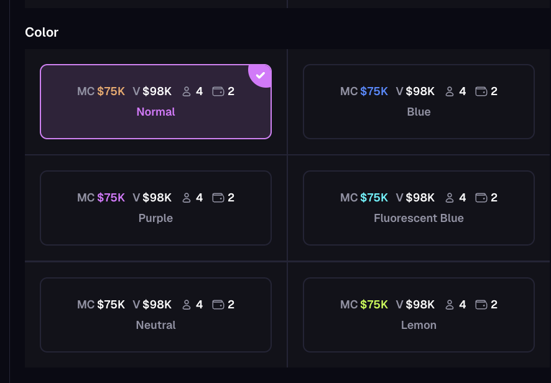Click the purple $75K market cap value
The image size is (551, 383).
pyautogui.click(x=111, y=198)
